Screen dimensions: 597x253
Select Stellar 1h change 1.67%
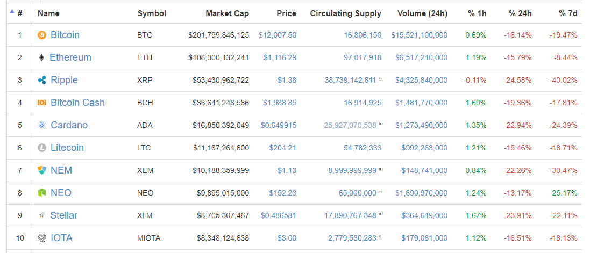(x=476, y=215)
